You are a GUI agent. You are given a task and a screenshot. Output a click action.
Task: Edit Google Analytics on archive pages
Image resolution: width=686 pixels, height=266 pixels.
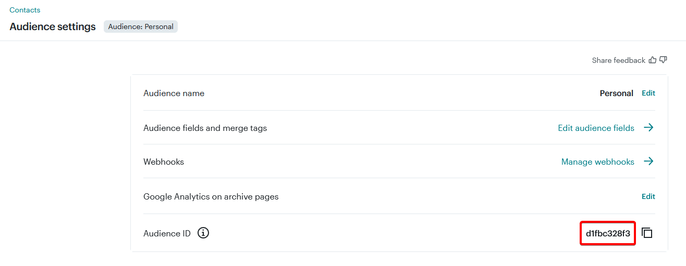648,196
